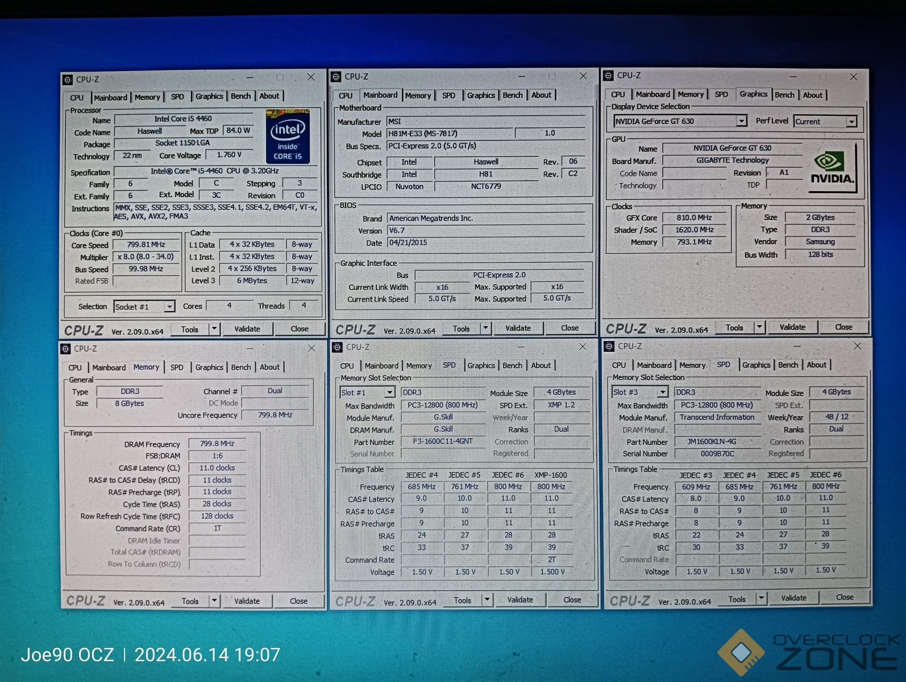Click Validate in the Graphics window
The width and height of the screenshot is (906, 682).
point(792,327)
